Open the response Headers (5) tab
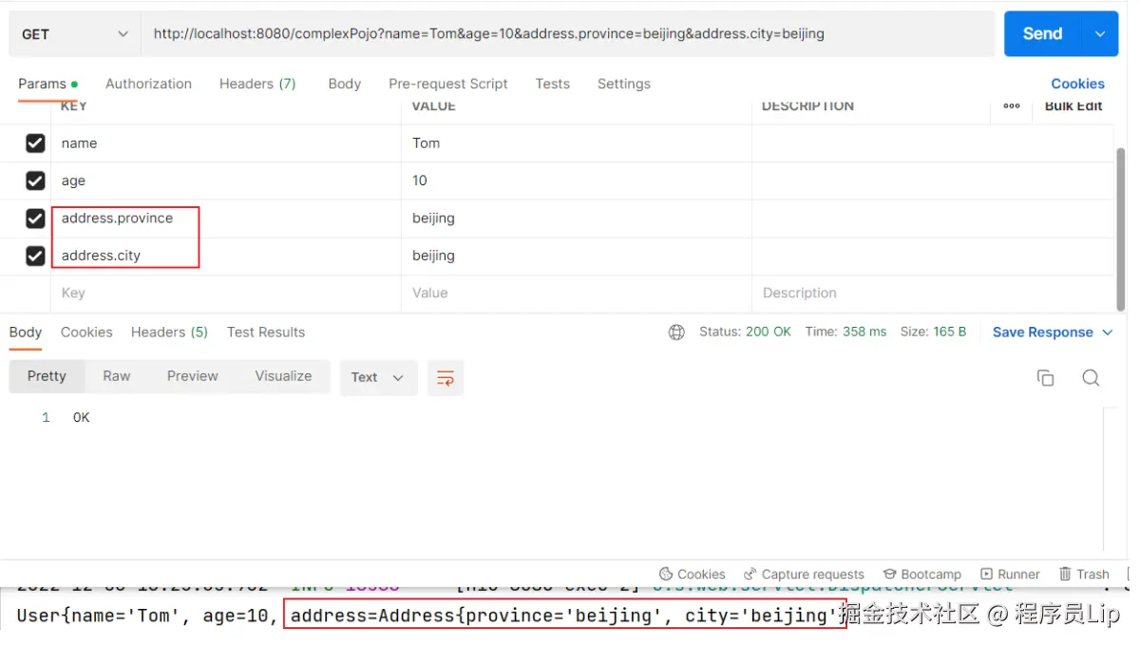1140x647 pixels. (169, 333)
